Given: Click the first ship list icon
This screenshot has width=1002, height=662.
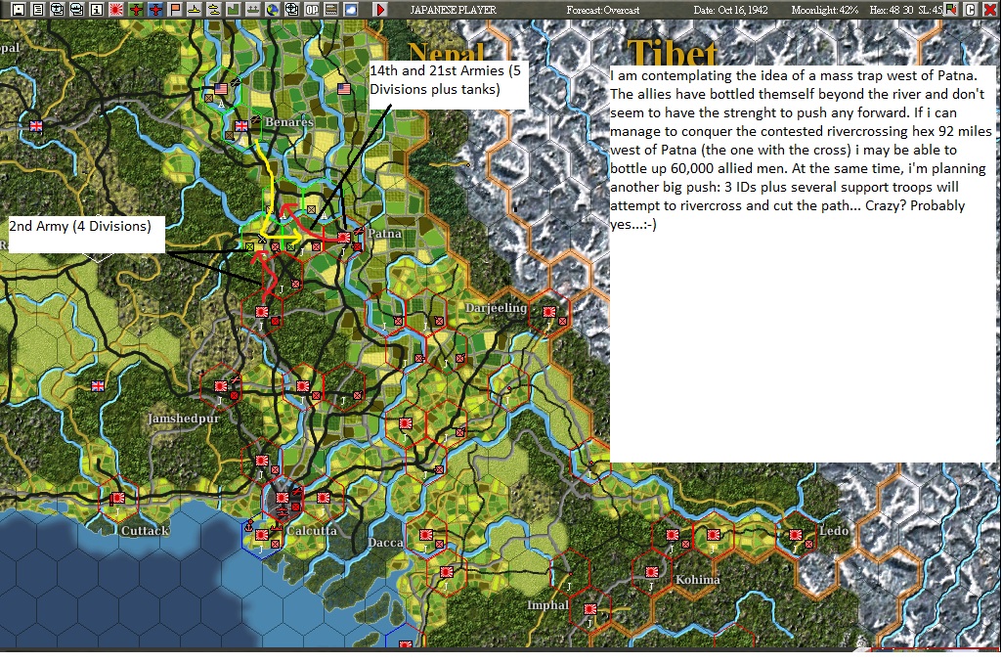Looking at the screenshot, I should pos(58,9).
